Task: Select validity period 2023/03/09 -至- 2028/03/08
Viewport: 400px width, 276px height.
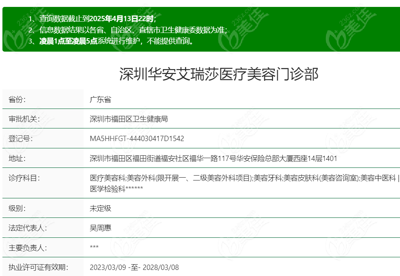Action: tap(134, 267)
